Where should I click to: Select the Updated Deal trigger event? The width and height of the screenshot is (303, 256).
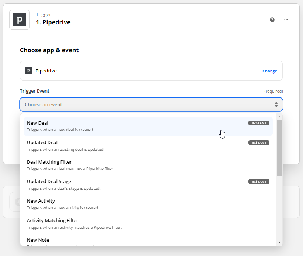(111, 146)
